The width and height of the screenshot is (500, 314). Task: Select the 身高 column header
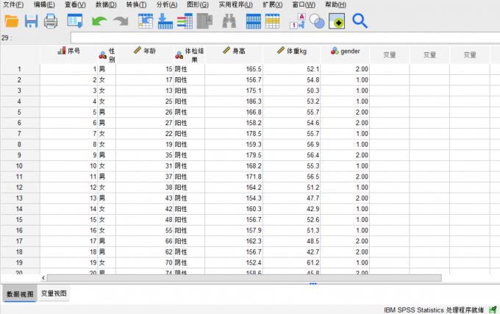[x=234, y=54]
